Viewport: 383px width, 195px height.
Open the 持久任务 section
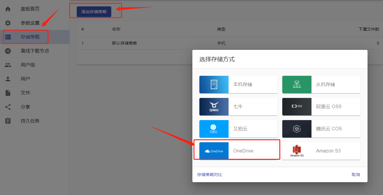pos(35,121)
